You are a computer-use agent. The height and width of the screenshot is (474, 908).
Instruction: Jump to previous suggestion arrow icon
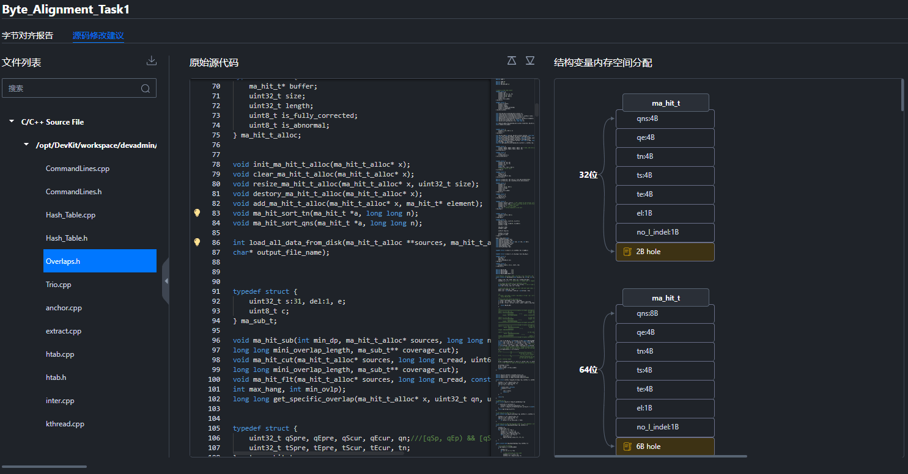point(512,60)
